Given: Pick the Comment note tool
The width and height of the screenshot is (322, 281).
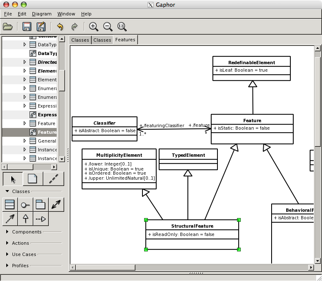Looking at the screenshot, I should point(32,179).
